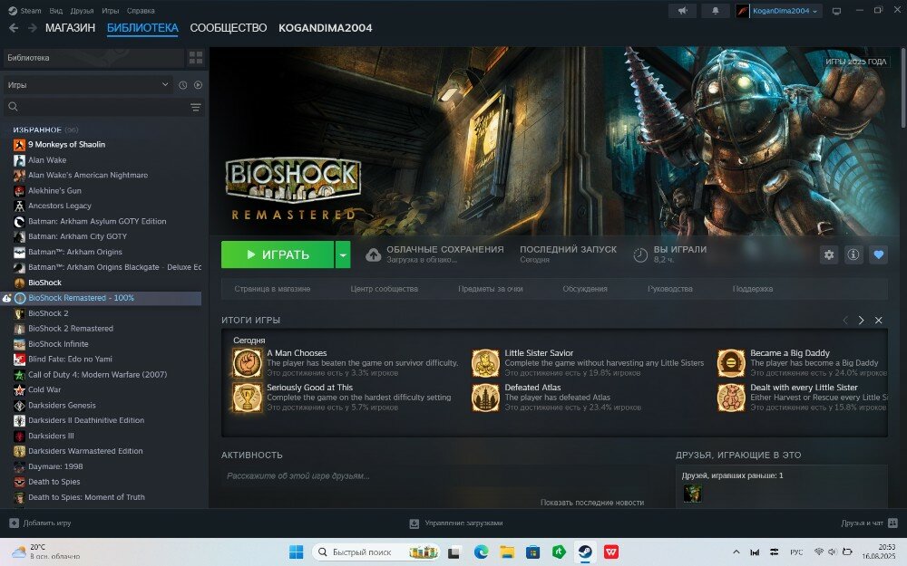This screenshot has width=907, height=566.
Task: Click the Библиотека home button
Action: 93,58
